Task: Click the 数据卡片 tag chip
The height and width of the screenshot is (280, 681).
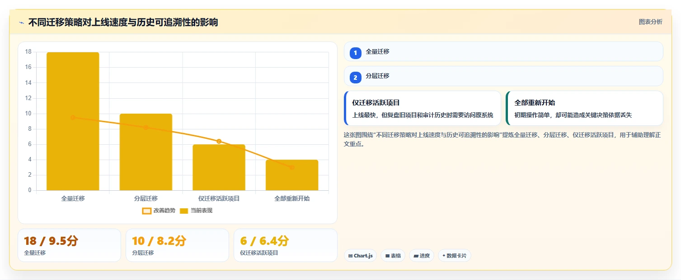Action: point(454,256)
